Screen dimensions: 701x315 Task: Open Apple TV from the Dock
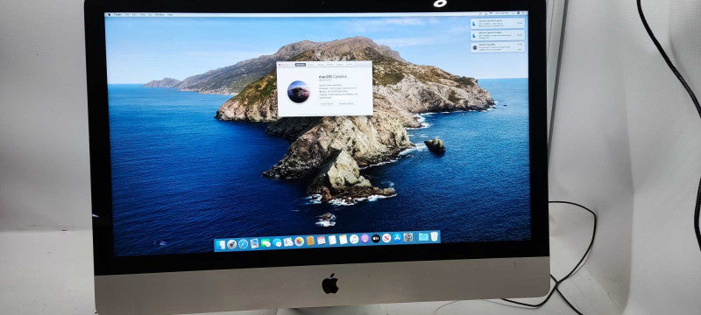(376, 239)
